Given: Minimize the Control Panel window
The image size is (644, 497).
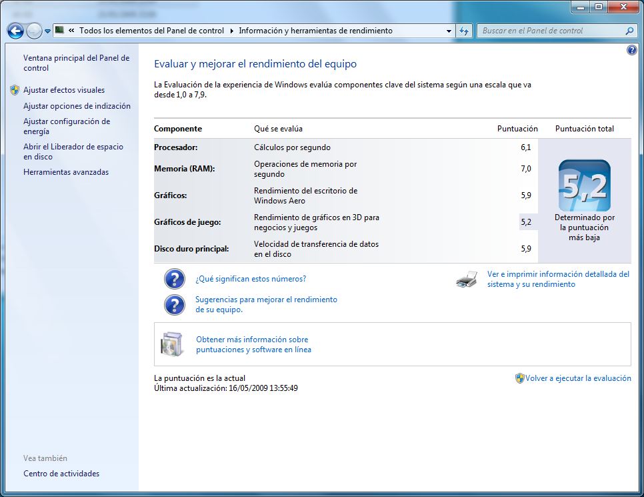Looking at the screenshot, I should coord(581,7).
